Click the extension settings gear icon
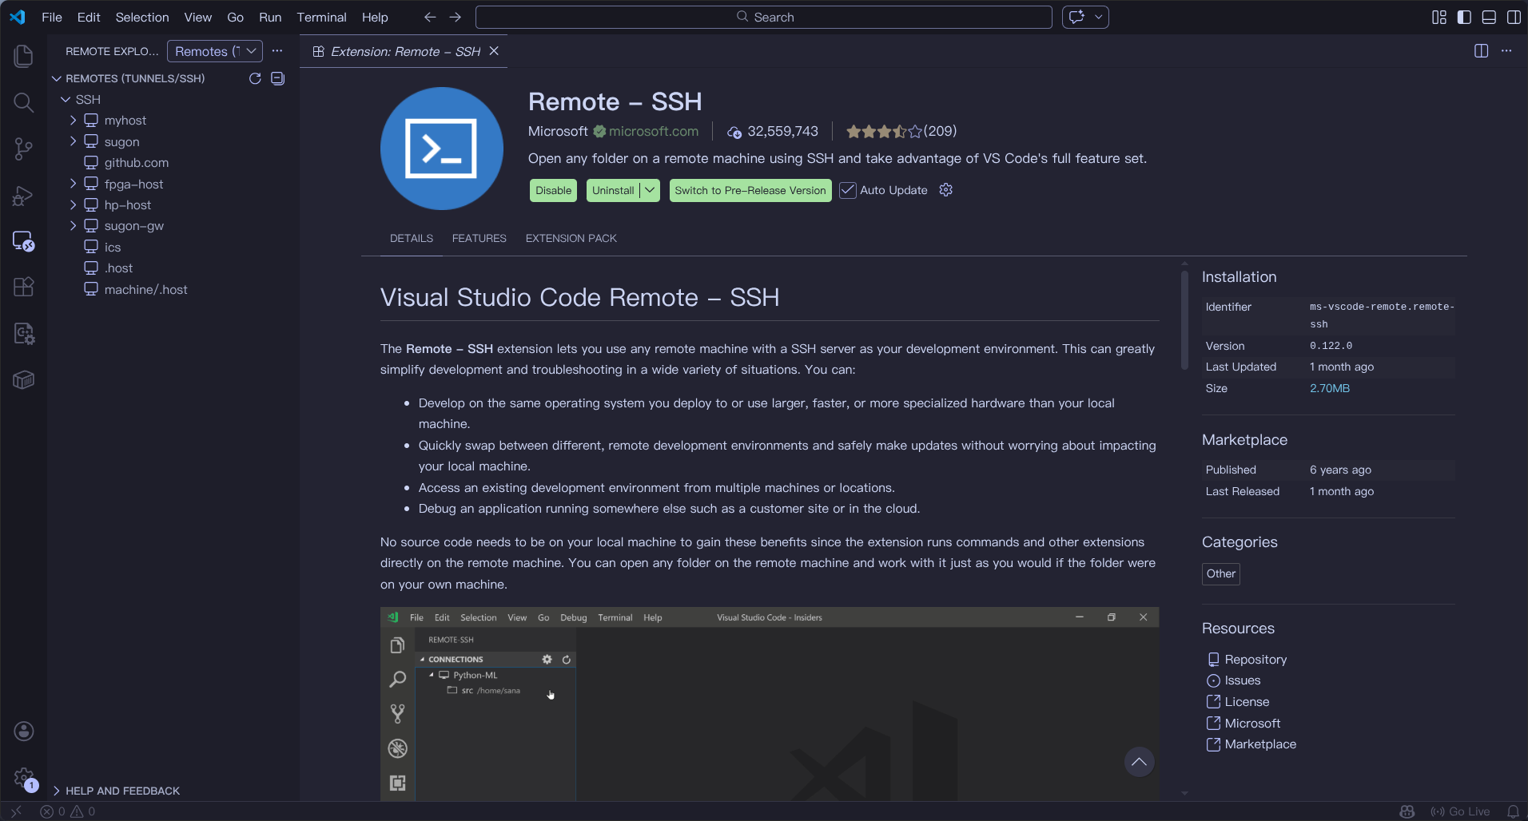 (946, 190)
